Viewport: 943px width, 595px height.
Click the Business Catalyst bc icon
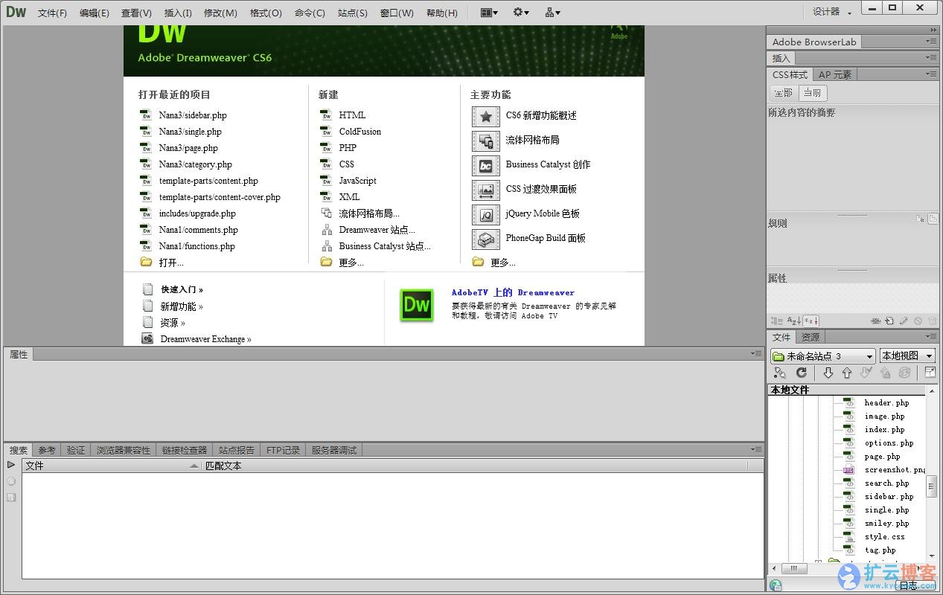(486, 165)
